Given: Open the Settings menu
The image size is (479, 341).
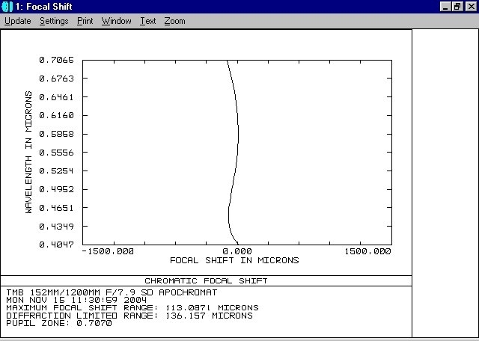Looking at the screenshot, I should [x=54, y=21].
